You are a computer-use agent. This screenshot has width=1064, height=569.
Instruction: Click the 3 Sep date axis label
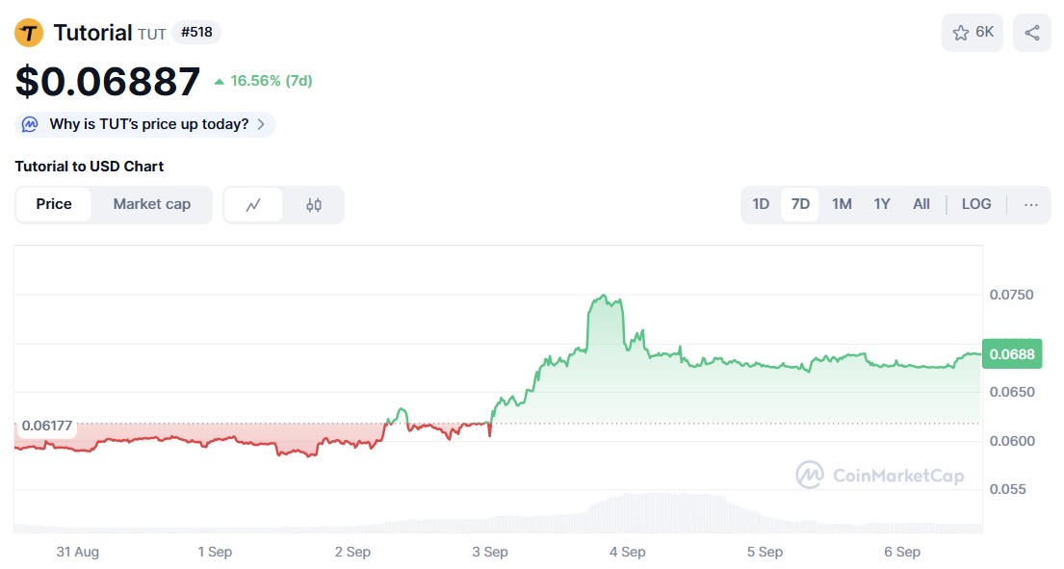click(490, 552)
